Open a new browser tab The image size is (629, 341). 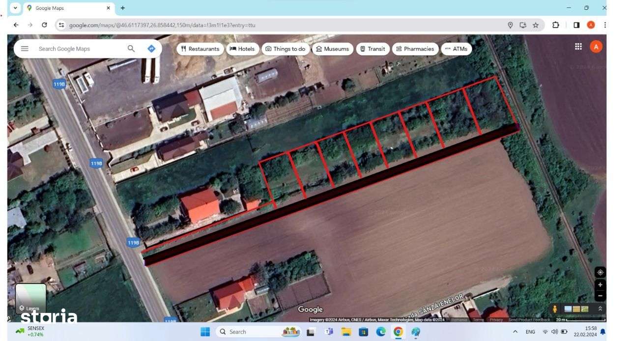click(122, 8)
